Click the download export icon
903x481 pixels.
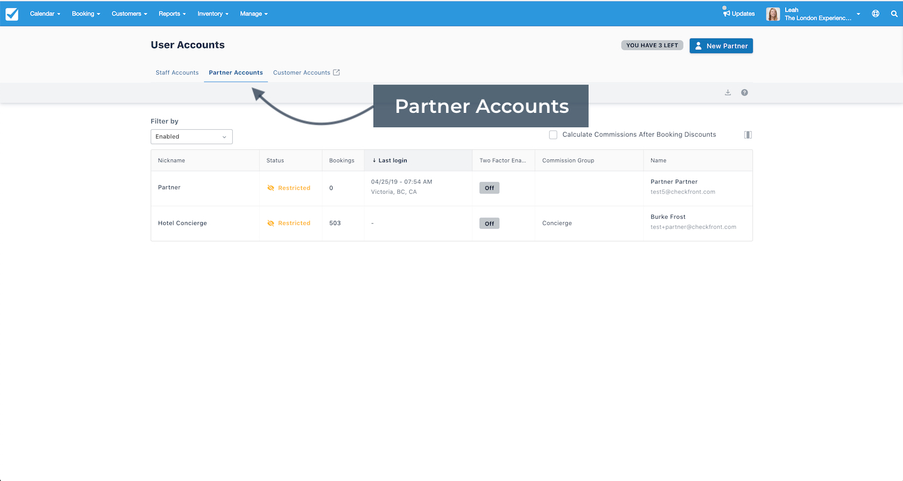point(728,92)
